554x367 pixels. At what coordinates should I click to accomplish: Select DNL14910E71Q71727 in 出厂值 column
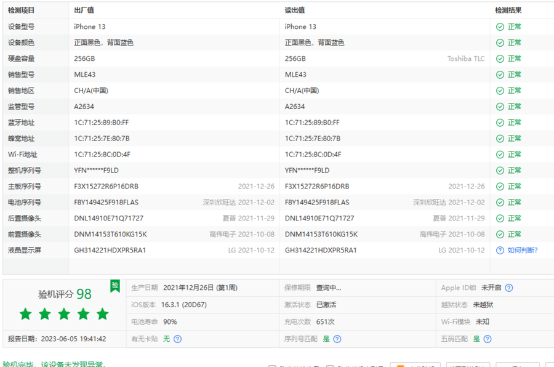(x=108, y=219)
